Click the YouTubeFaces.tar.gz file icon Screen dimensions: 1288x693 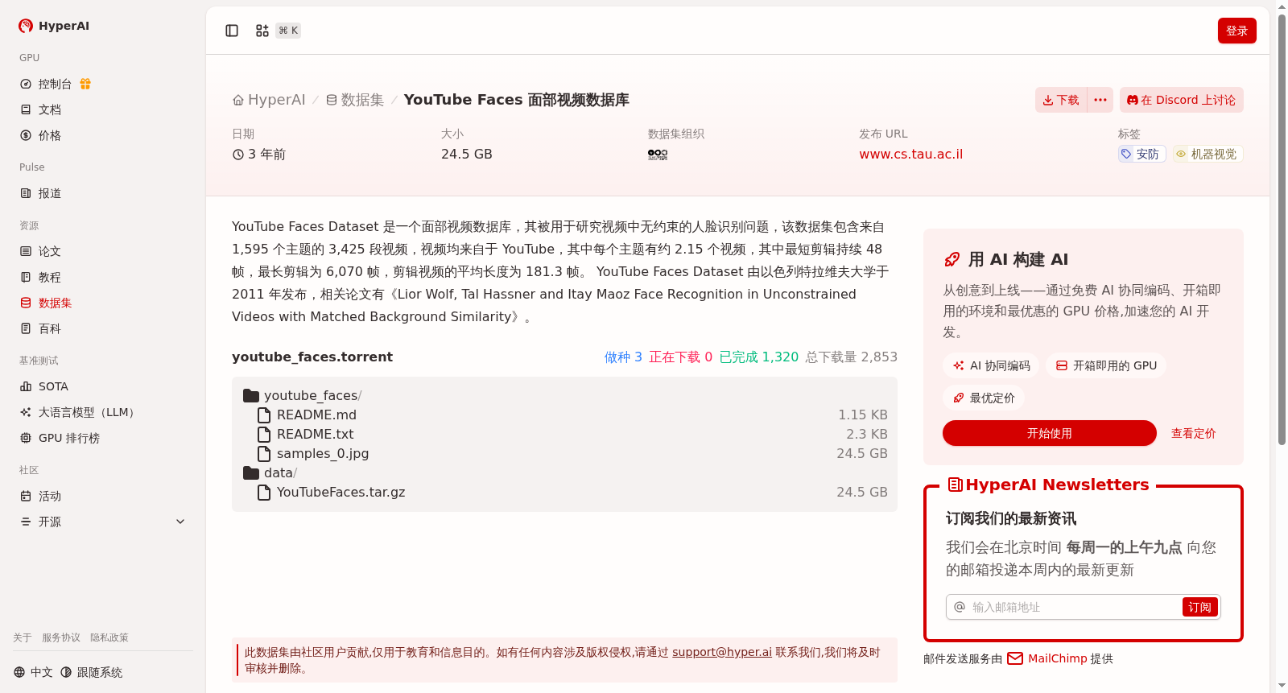[263, 493]
